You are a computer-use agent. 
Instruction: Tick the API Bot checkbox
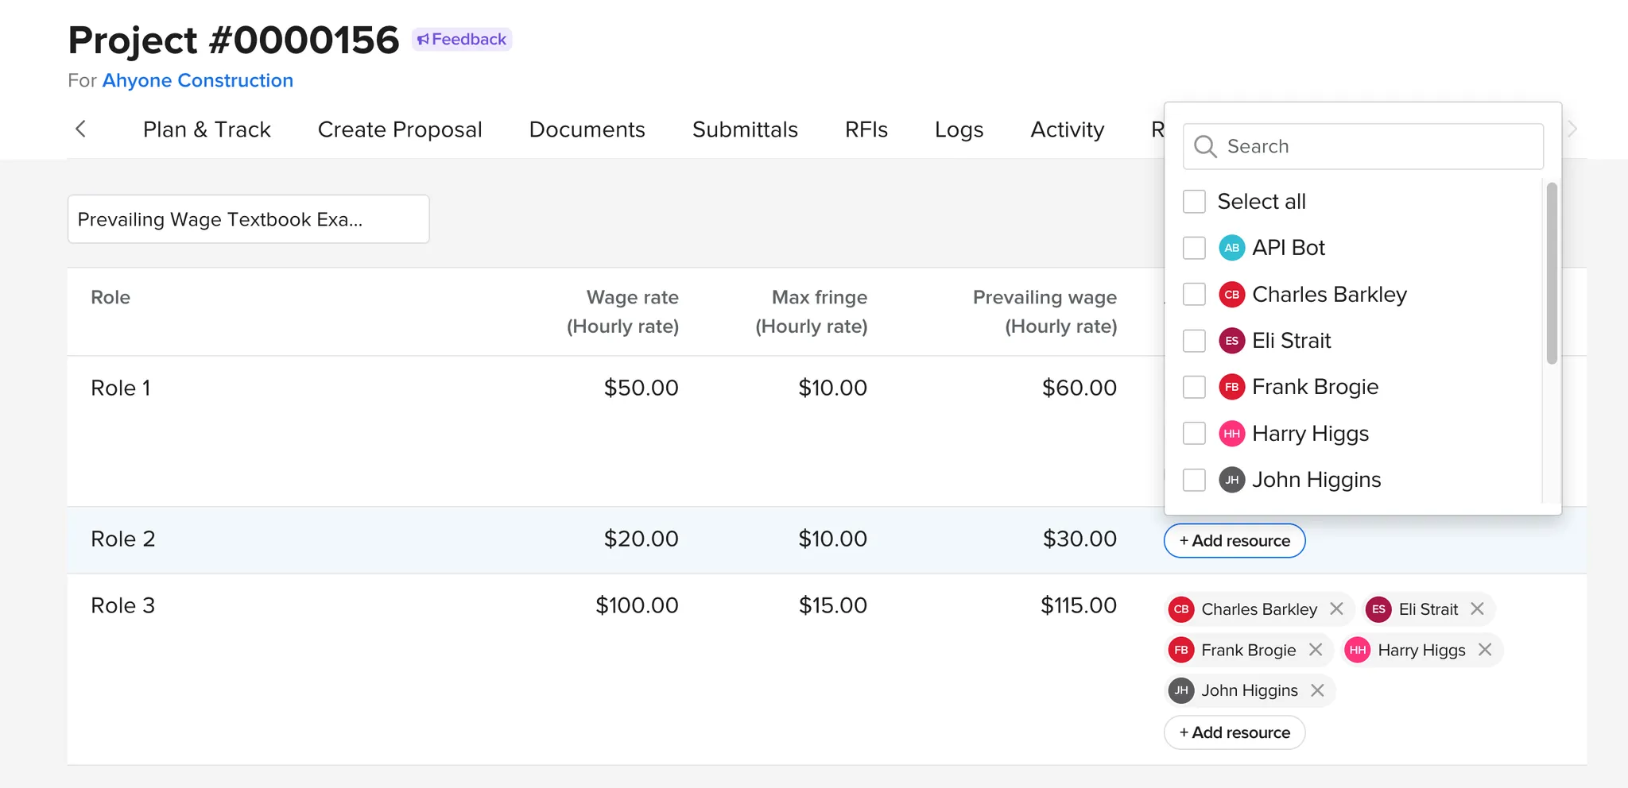click(x=1194, y=248)
